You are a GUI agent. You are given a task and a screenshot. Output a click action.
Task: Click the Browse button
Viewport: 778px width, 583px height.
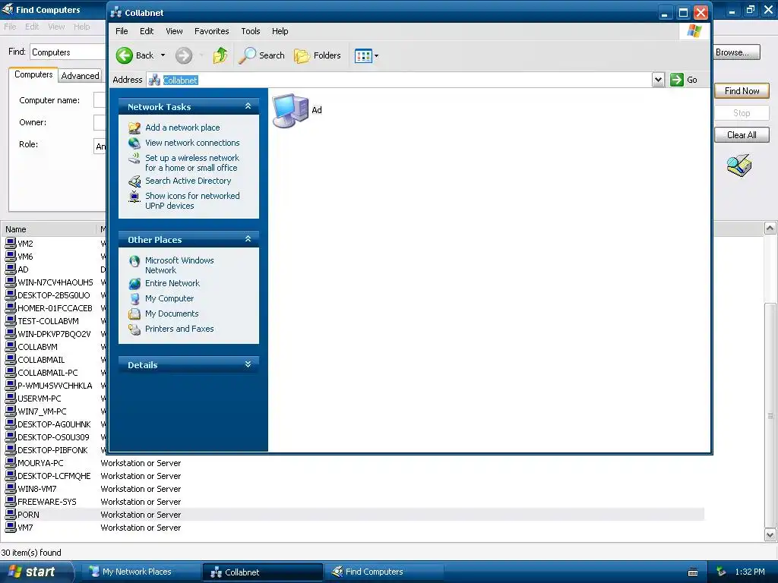click(737, 52)
